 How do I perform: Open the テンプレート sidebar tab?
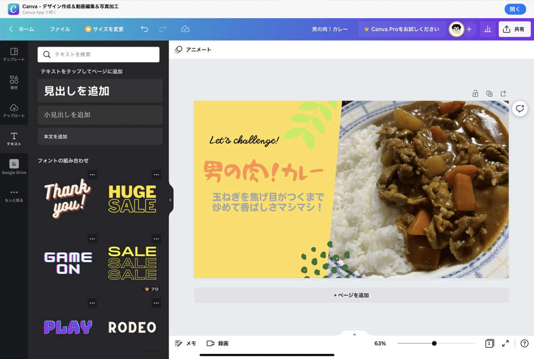pyautogui.click(x=14, y=54)
